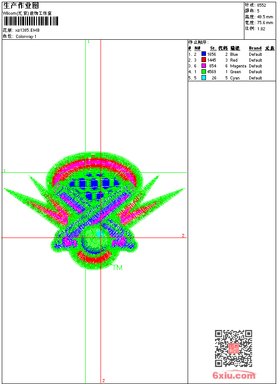This screenshot has width=277, height=384.
Task: Open the 6xiu.com watermark link
Action: [x=234, y=375]
